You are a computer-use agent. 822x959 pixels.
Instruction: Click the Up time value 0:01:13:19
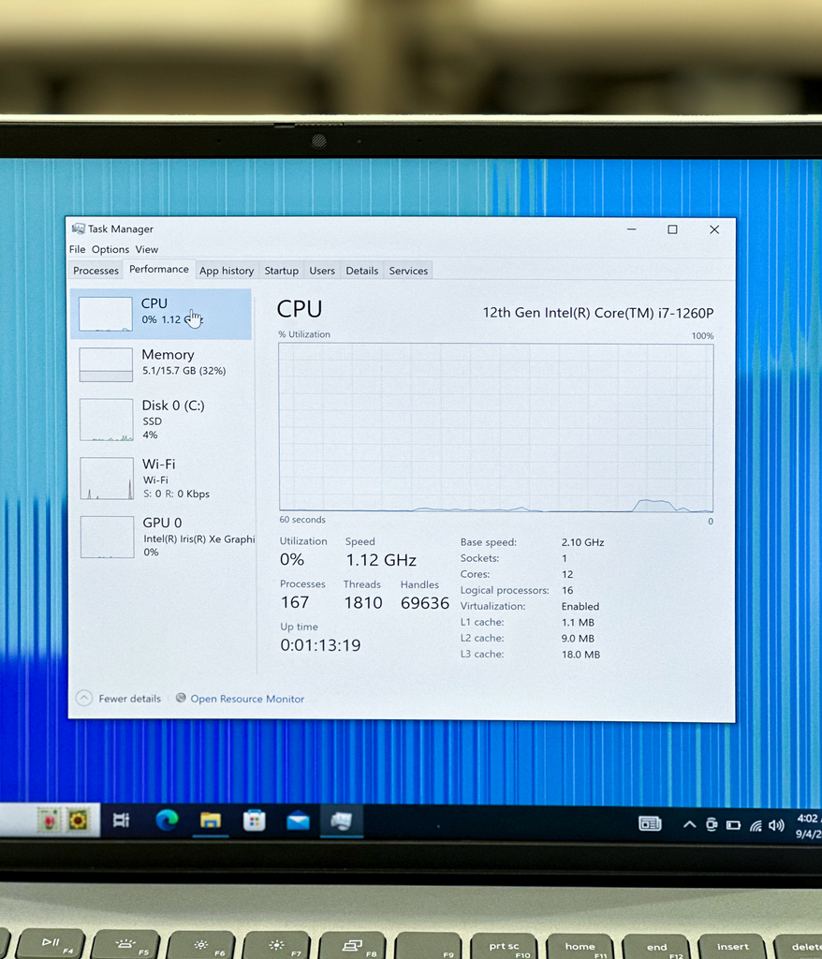point(320,644)
